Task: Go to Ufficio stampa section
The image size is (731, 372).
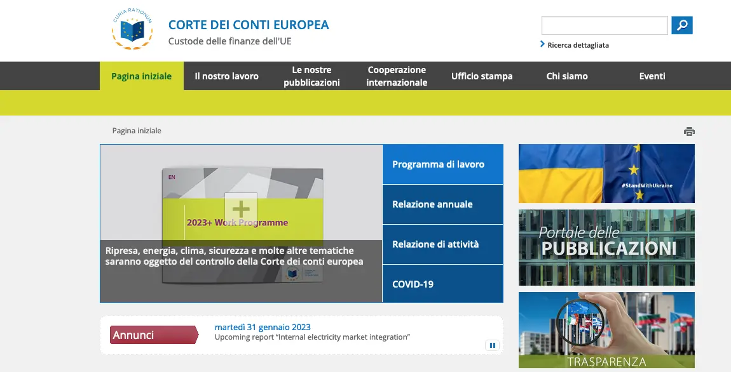Action: point(482,76)
